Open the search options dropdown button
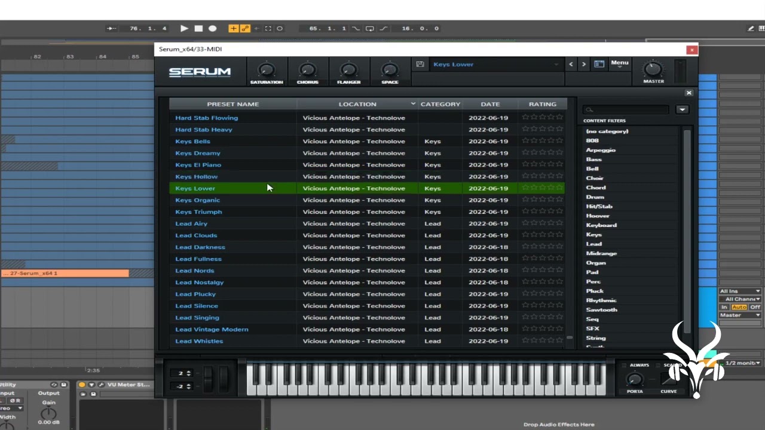 tap(682, 110)
